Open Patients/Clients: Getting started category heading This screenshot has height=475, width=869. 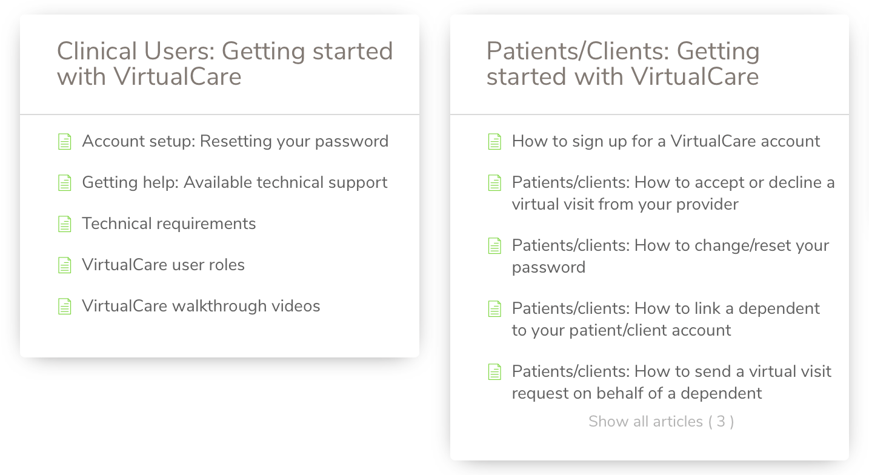click(x=623, y=64)
